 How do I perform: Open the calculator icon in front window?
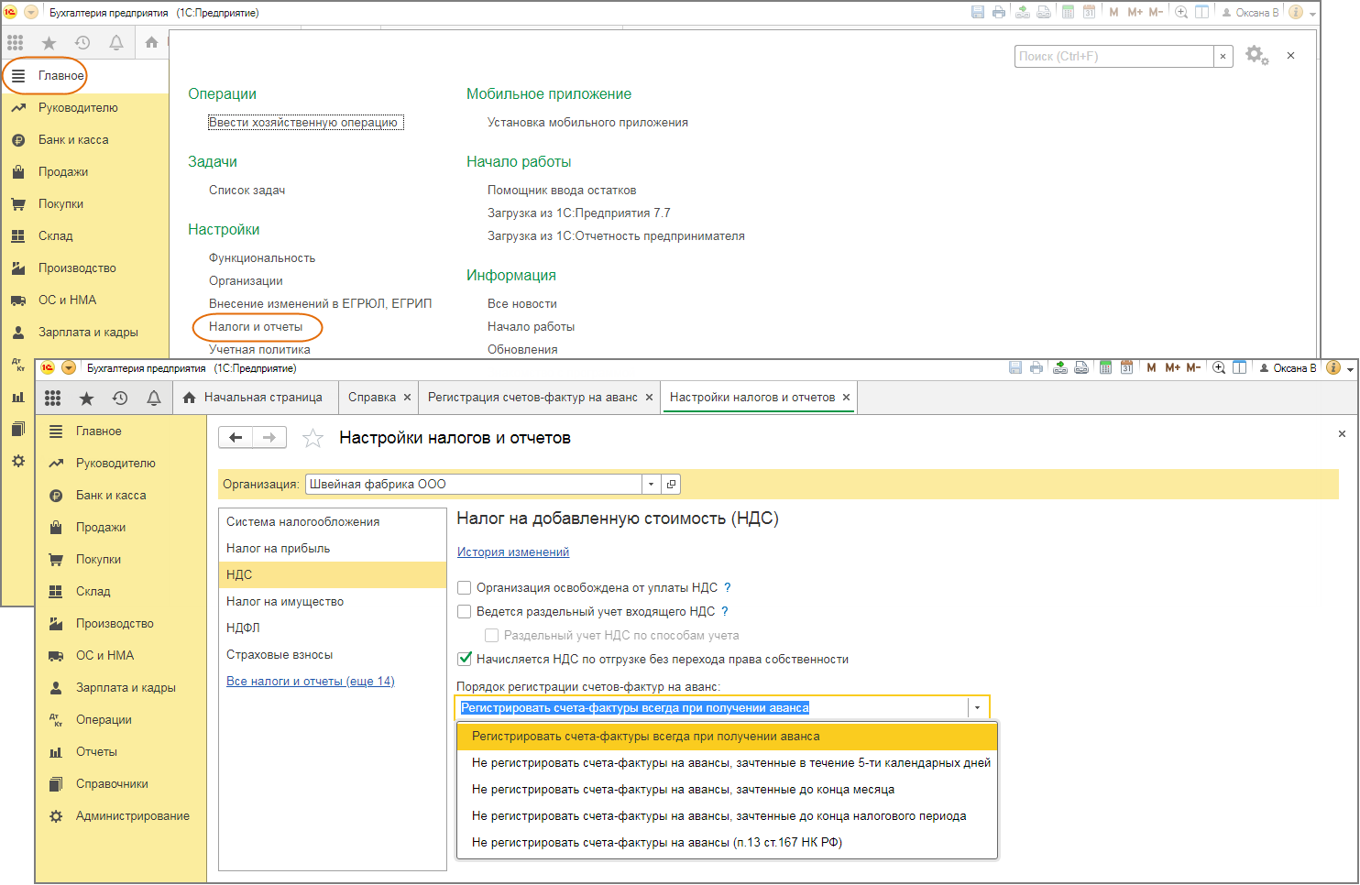pos(1106,367)
